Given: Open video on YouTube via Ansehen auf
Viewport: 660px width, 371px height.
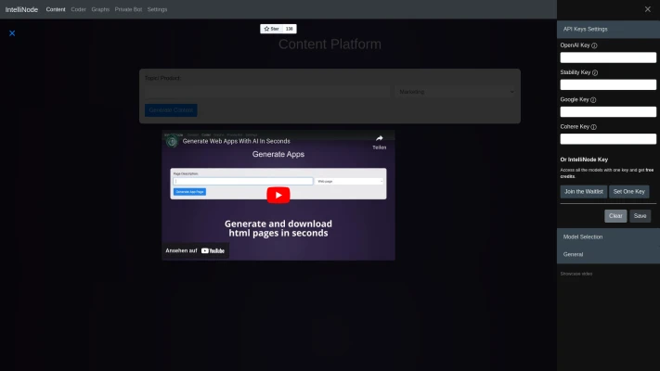Looking at the screenshot, I should 195,250.
